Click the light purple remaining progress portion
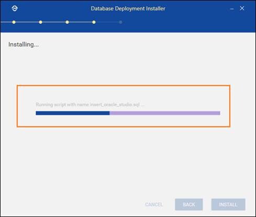Image resolution: width=256 pixels, height=217 pixels. coord(165,113)
